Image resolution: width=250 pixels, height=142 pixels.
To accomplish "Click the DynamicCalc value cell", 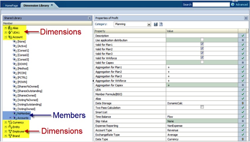I will tap(202, 103).
